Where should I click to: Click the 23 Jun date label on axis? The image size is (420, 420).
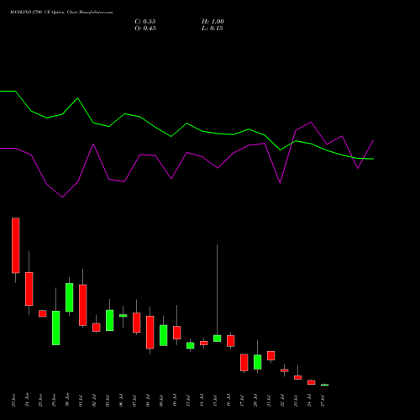[14, 400]
